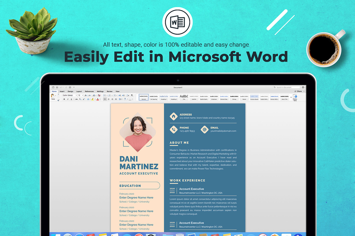The image size is (355, 236).
Task: Apply the Book Title style
Action: click(285, 97)
